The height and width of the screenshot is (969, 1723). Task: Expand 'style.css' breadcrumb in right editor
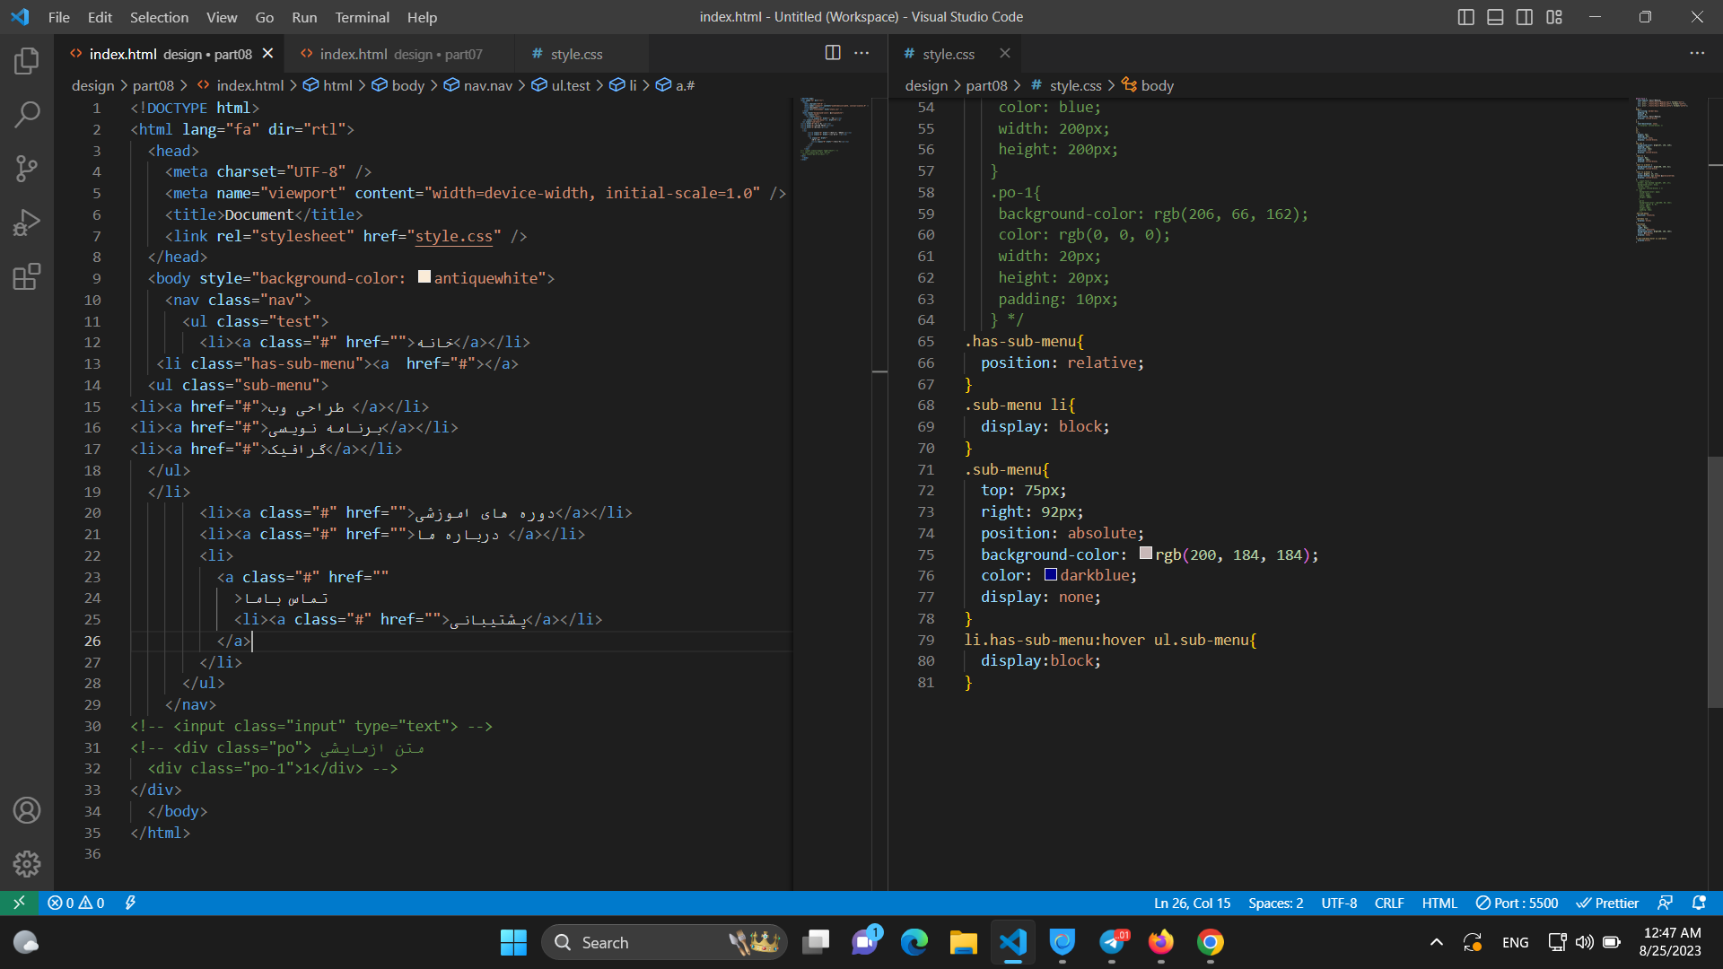tap(1066, 85)
